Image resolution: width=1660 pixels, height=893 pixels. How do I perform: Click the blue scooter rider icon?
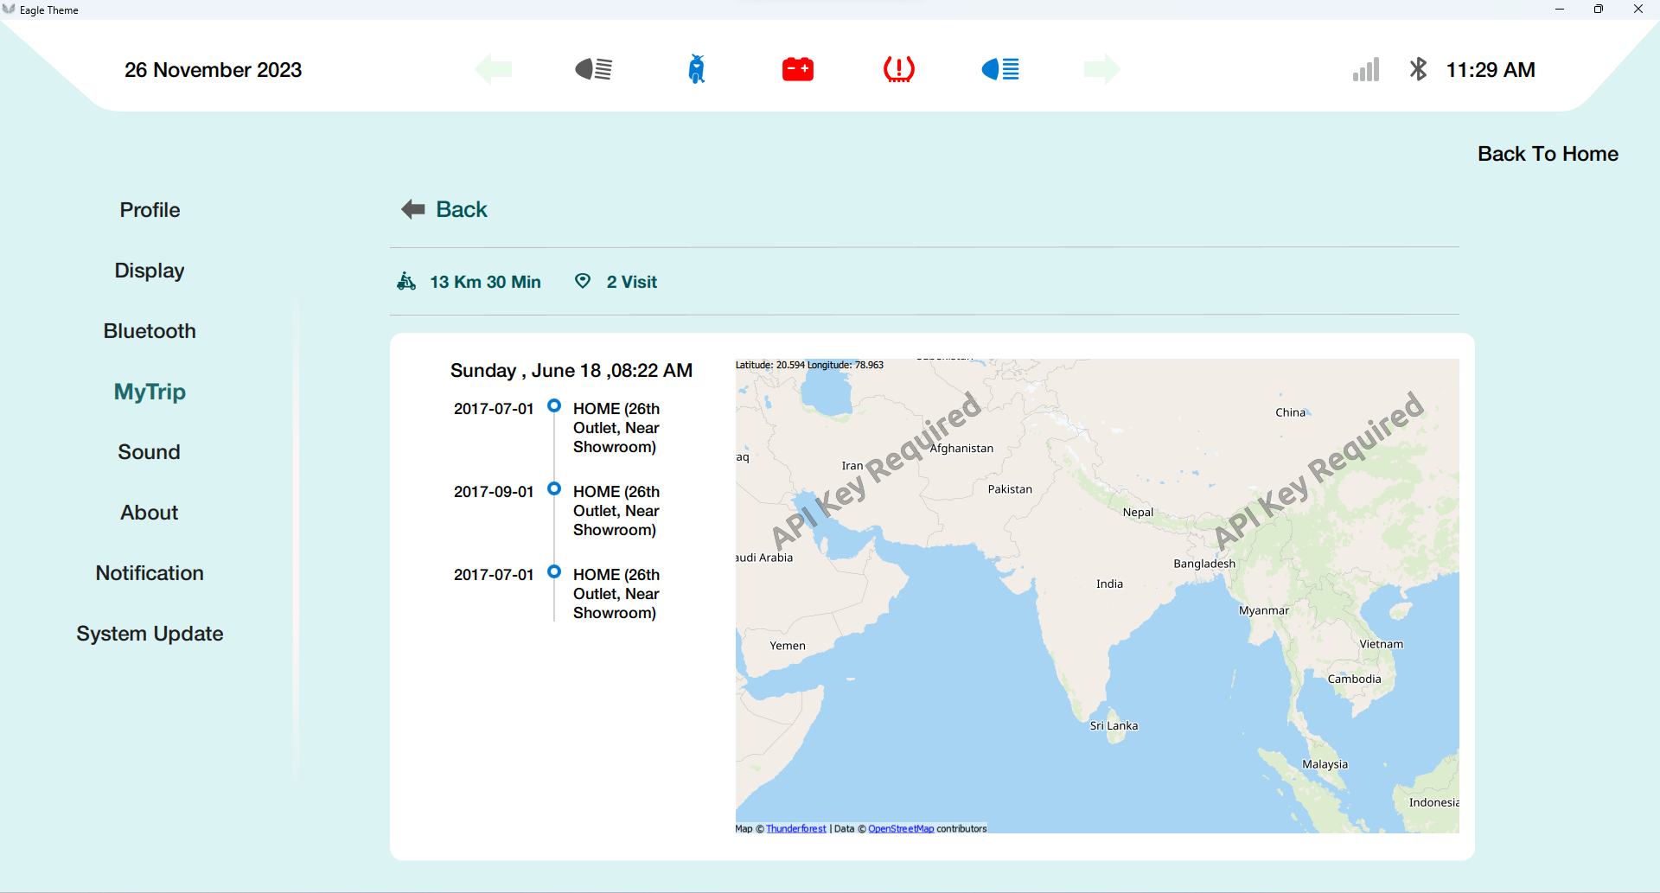[x=697, y=69]
